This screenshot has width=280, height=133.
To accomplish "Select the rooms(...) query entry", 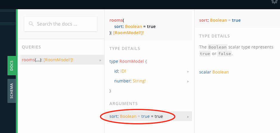I will click(62, 60).
